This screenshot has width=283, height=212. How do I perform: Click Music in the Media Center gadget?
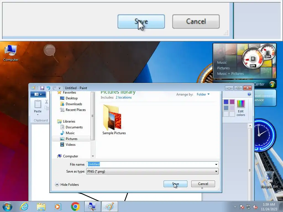(x=222, y=63)
